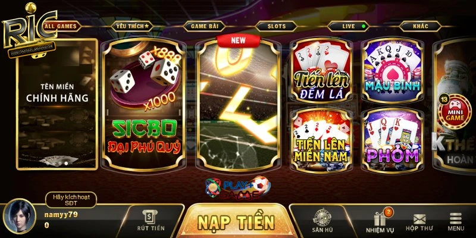Open the Sicbo Đại Phú Quý game
476x238 pixels.
pyautogui.click(x=143, y=105)
